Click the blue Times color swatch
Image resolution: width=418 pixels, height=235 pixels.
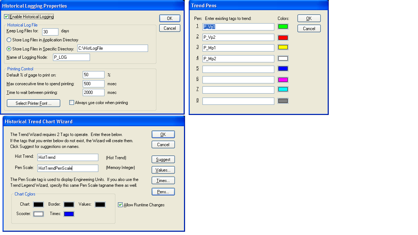69,214
